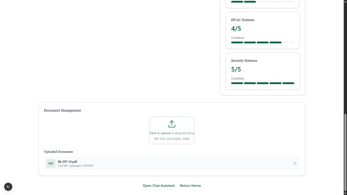The image size is (347, 195).
Task: Click the 96-297-21.pdf file name
Action: coord(67,161)
